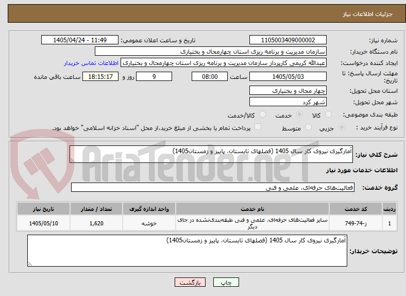Click the بازگشت back button
This screenshot has height=296, width=406.
tap(190, 282)
